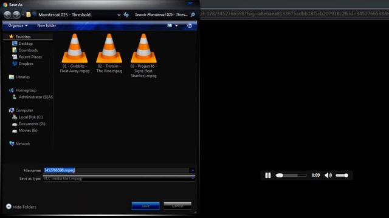
Task: Open the Help icon in the toolbar
Action: [190, 25]
